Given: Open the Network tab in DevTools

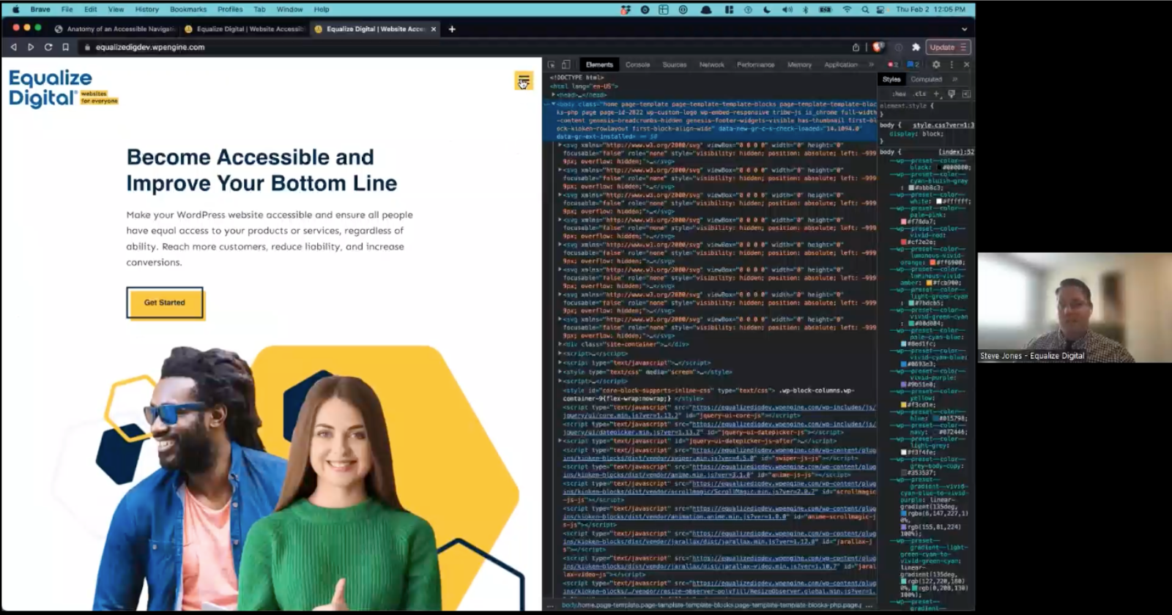Looking at the screenshot, I should [711, 64].
